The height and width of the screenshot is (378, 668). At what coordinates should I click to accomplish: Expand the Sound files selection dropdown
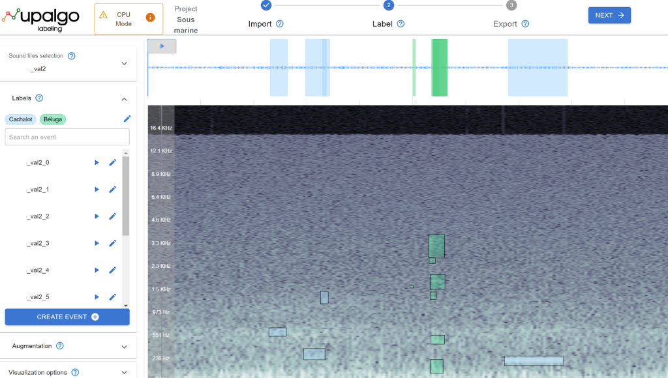coord(124,63)
